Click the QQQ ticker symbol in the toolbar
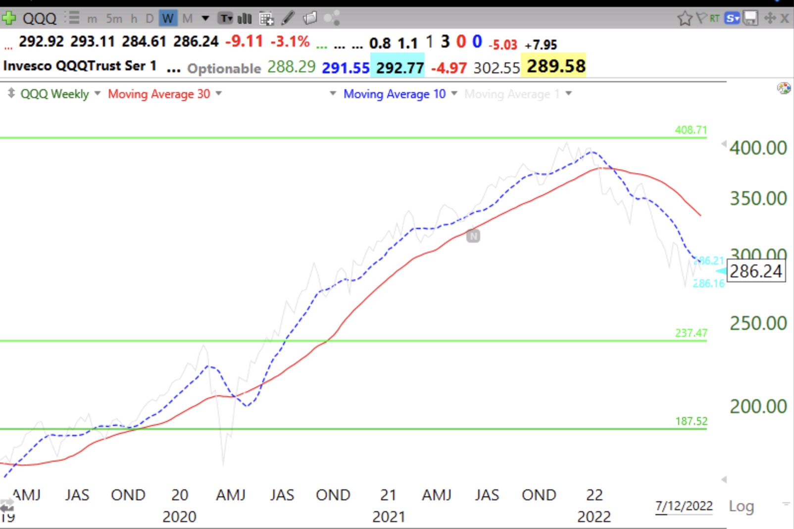794x529 pixels. [x=40, y=19]
